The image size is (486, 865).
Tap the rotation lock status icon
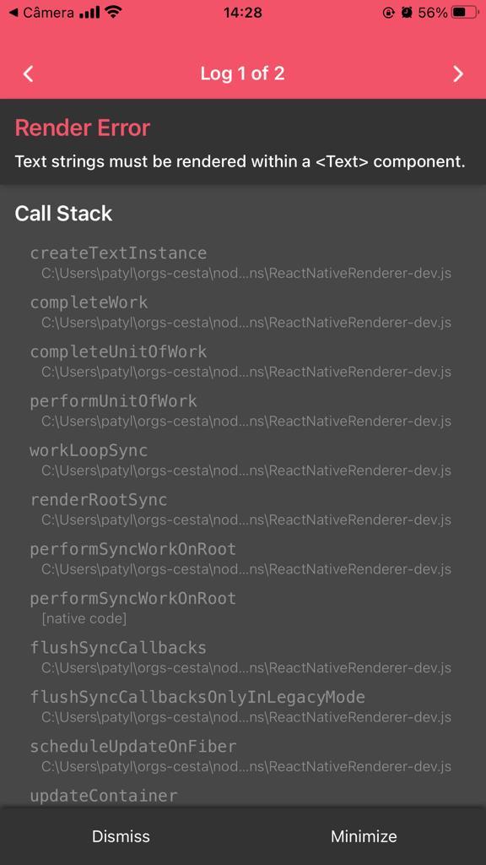pyautogui.click(x=388, y=12)
